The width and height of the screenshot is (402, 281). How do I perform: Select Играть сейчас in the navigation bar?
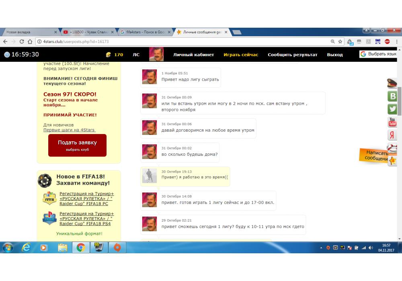pos(241,55)
